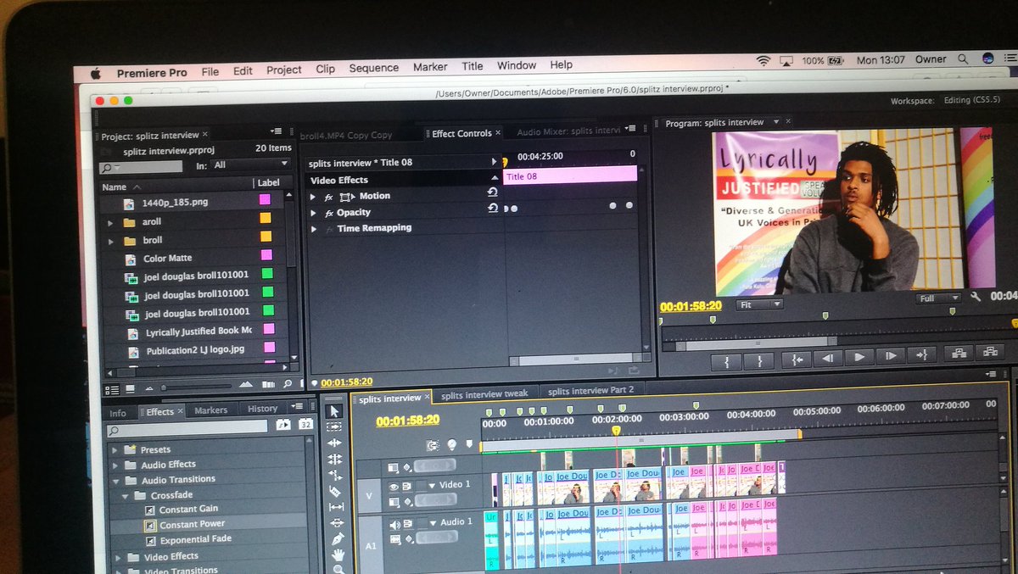Open Spotlight search in menu bar
This screenshot has height=574, width=1018.
coord(963,59)
